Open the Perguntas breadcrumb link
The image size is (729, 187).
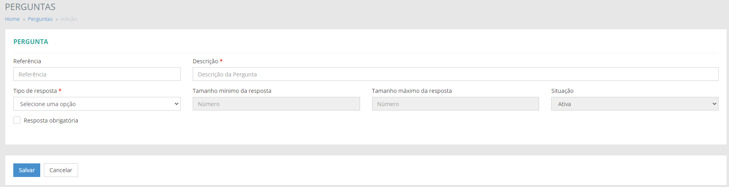[x=40, y=19]
